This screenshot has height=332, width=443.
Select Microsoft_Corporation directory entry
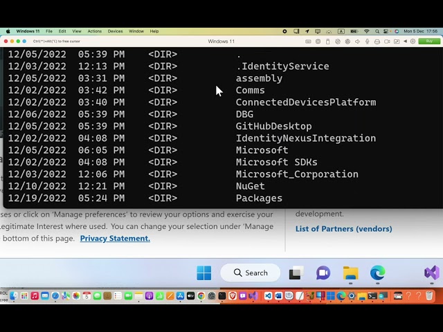click(297, 174)
